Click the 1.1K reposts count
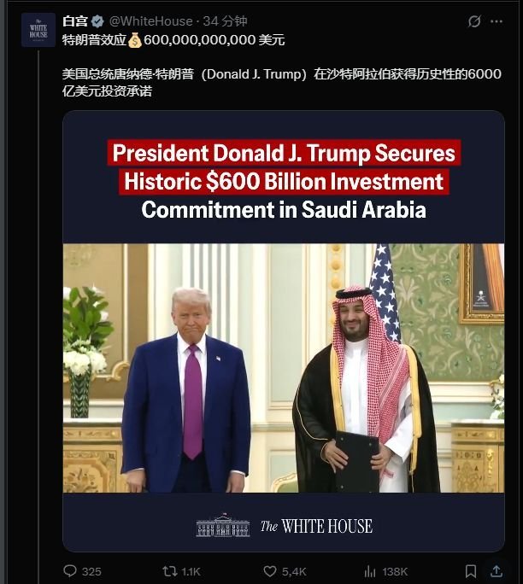Image resolution: width=523 pixels, height=584 pixels. click(191, 572)
